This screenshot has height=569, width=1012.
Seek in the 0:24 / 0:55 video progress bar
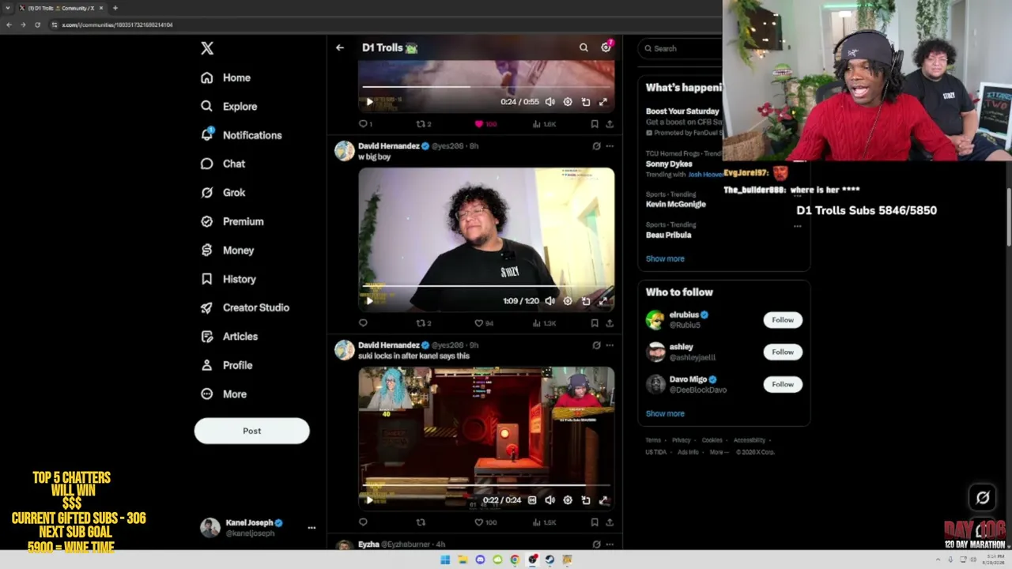click(x=486, y=87)
